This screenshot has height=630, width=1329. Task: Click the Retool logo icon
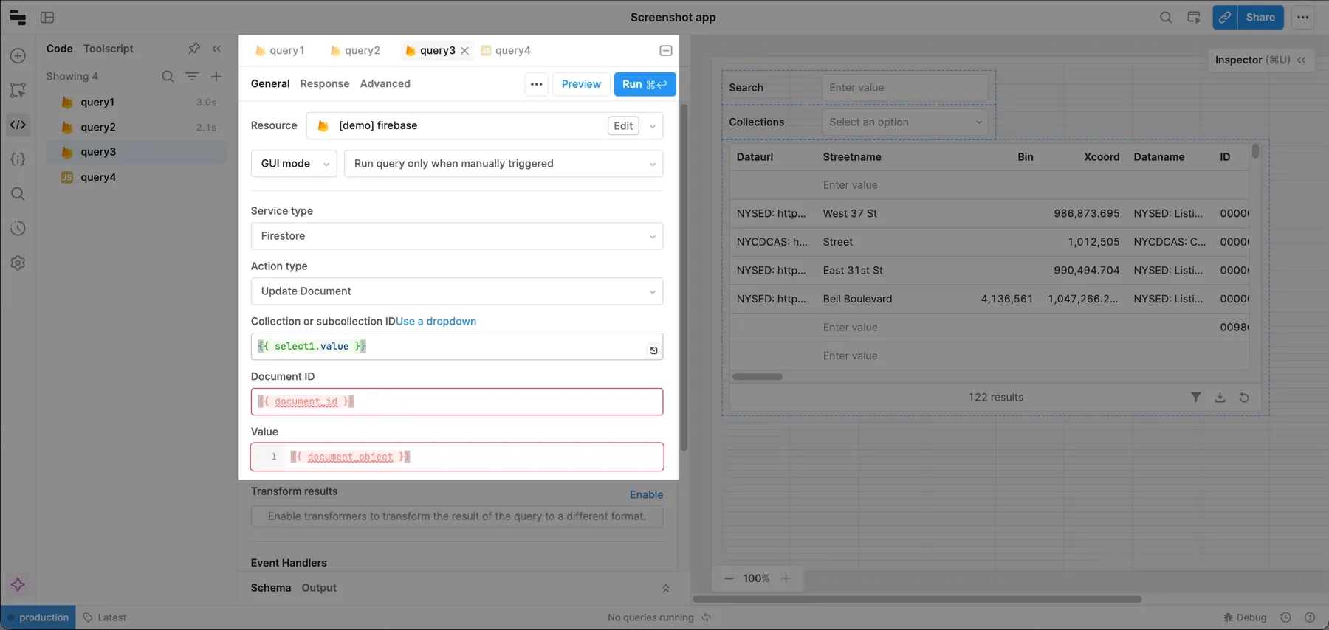click(x=18, y=17)
